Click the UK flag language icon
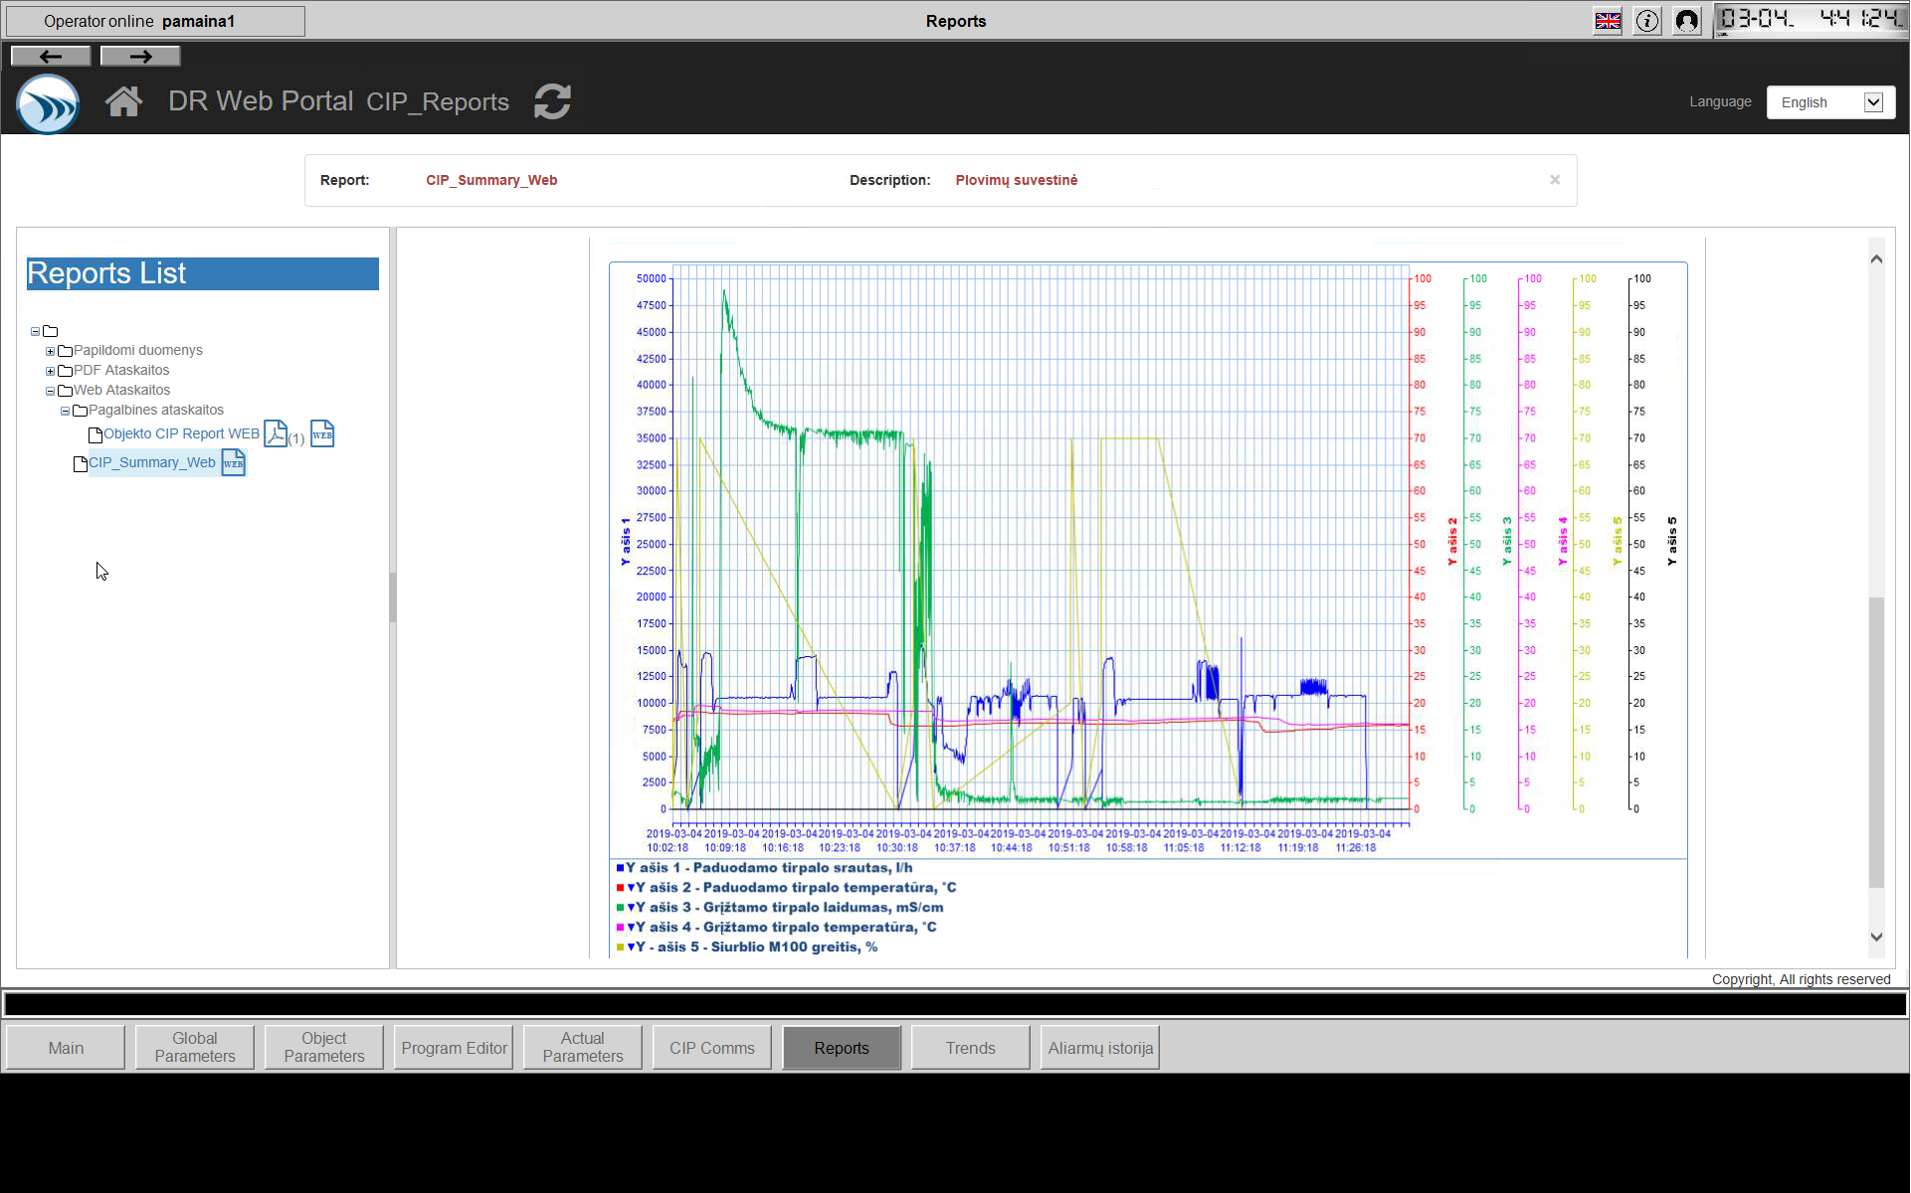The width and height of the screenshot is (1911, 1193). tap(1608, 21)
